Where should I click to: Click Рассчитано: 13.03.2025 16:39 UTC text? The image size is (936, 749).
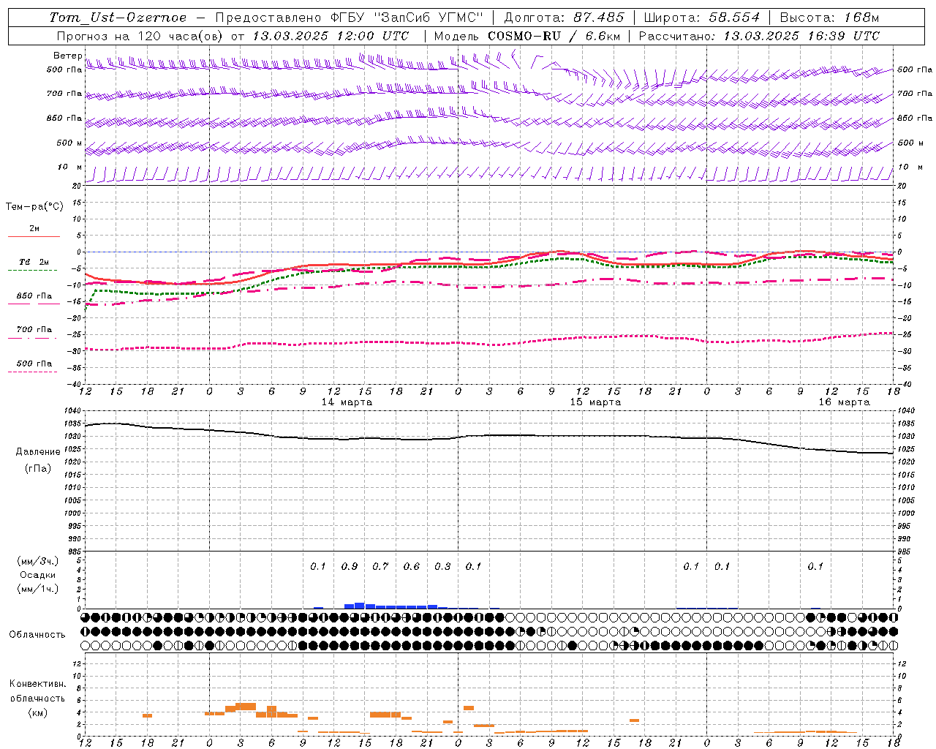point(759,36)
